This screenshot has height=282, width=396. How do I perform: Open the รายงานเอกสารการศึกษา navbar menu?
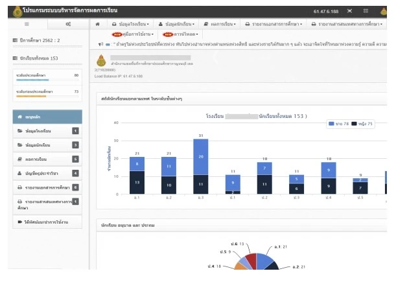(x=274, y=24)
